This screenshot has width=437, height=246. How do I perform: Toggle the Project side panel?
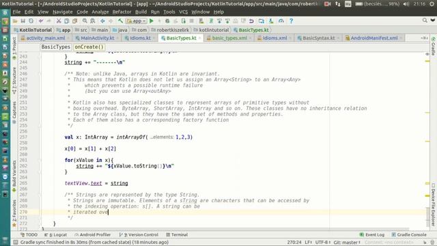point(14,48)
